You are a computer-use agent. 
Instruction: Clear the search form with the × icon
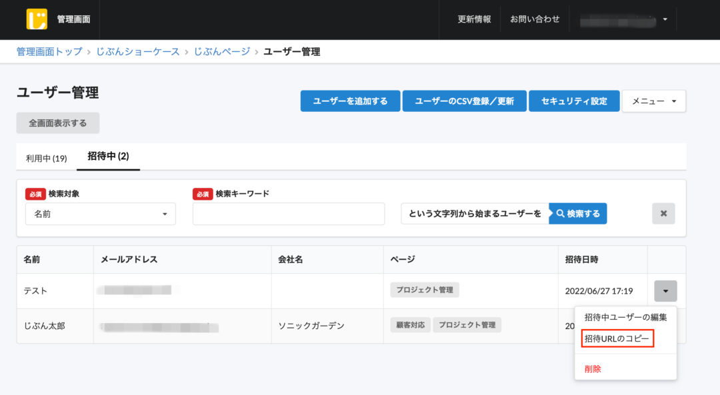point(663,213)
